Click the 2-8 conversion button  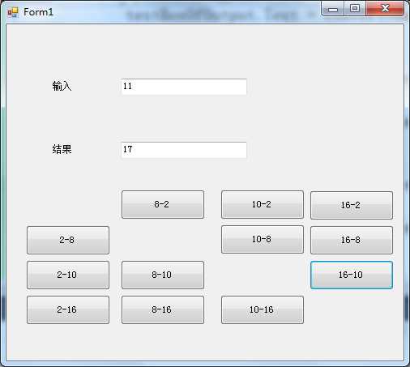(x=68, y=240)
